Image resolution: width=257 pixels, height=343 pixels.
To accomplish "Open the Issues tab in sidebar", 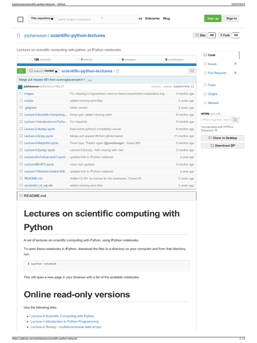I will pos(212,64).
